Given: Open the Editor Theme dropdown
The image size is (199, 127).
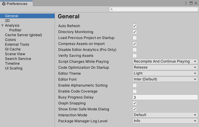Looking at the screenshot, I should coord(165,73).
